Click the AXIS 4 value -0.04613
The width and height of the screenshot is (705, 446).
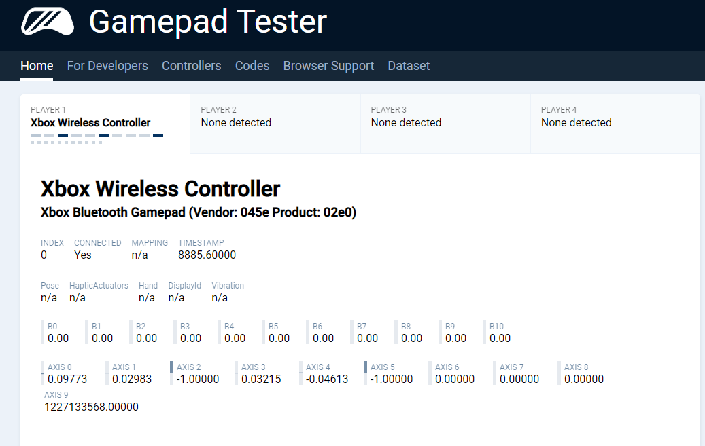click(327, 379)
